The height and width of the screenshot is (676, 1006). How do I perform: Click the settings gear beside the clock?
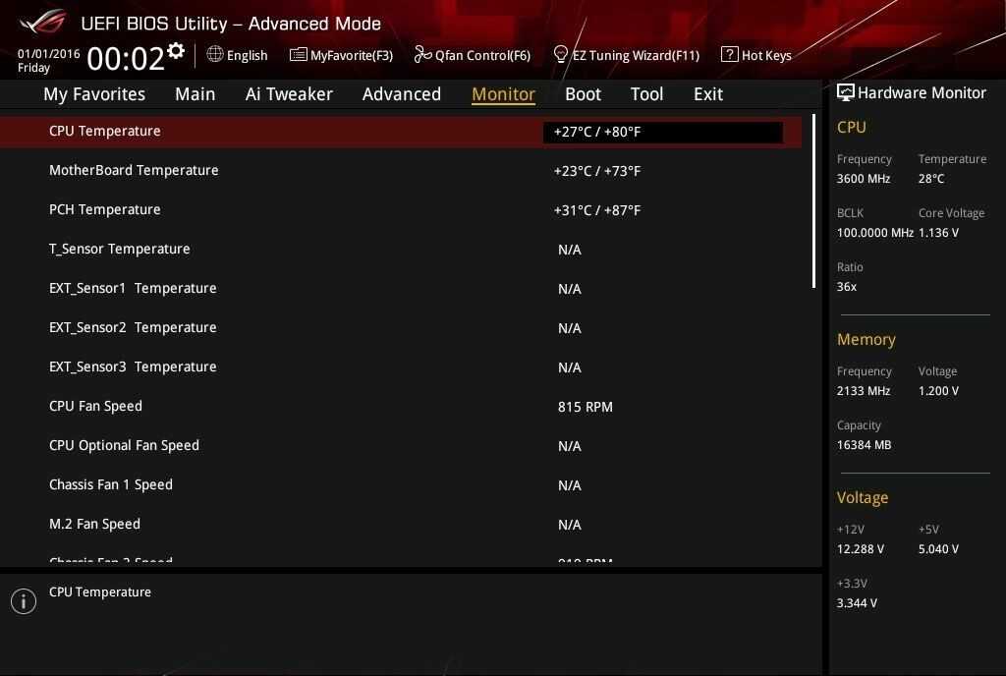coord(176,51)
